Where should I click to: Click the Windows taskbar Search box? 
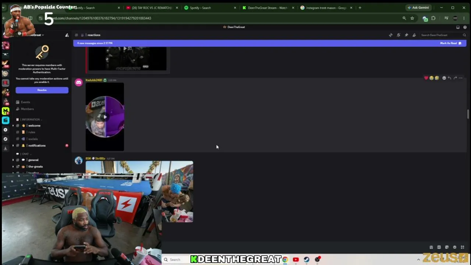[x=175, y=259]
